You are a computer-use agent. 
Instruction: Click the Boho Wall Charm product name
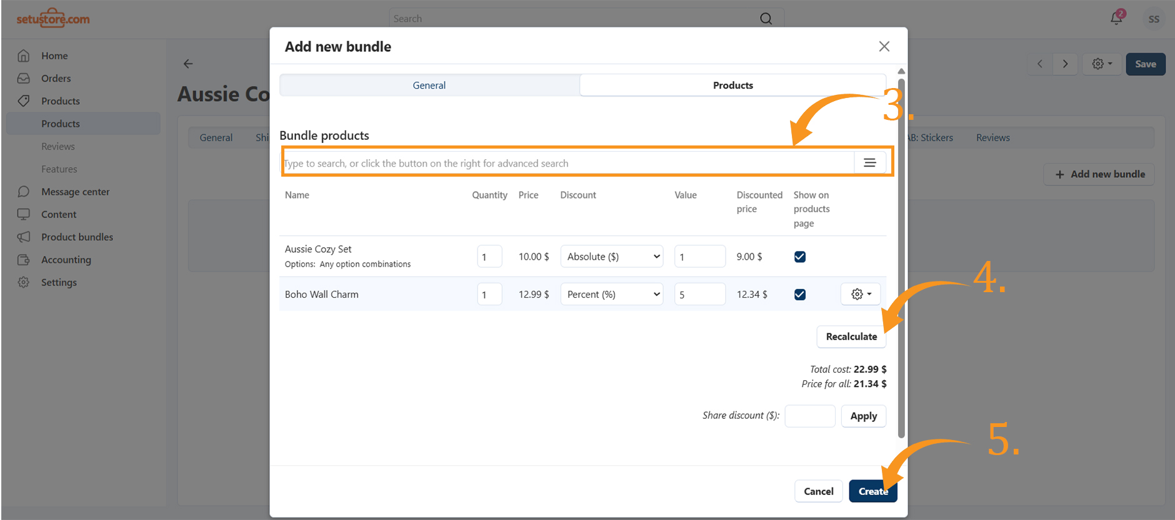(x=322, y=294)
